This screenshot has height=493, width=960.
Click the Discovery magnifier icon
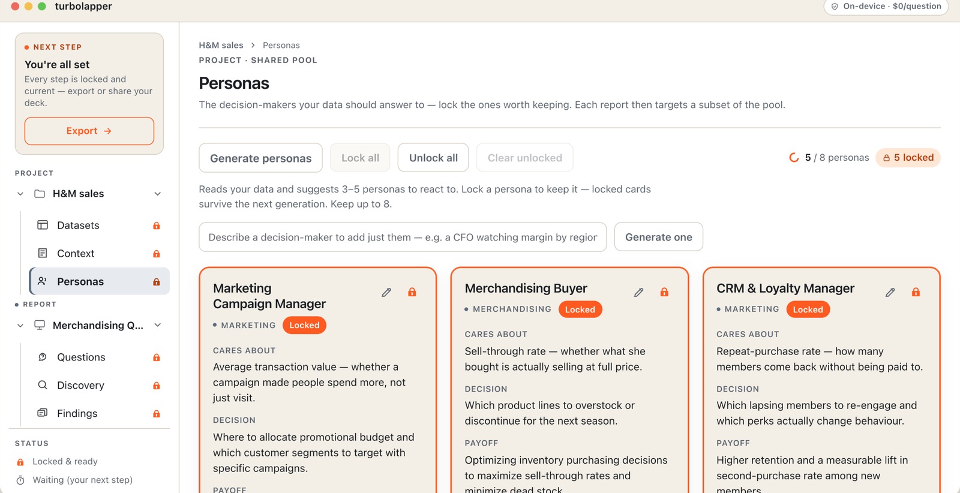pyautogui.click(x=43, y=385)
